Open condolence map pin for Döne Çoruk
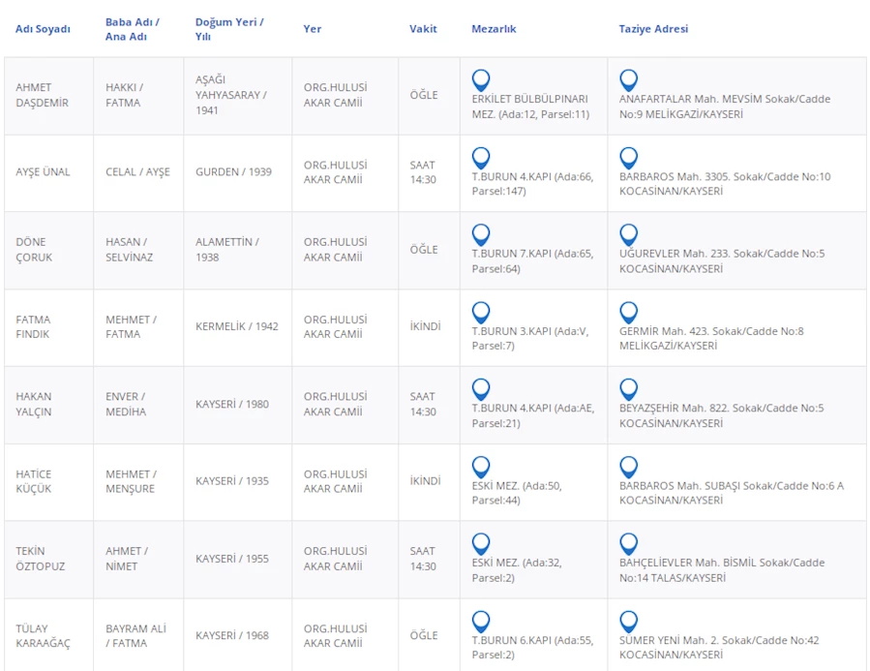Image resolution: width=870 pixels, height=671 pixels. 628,235
